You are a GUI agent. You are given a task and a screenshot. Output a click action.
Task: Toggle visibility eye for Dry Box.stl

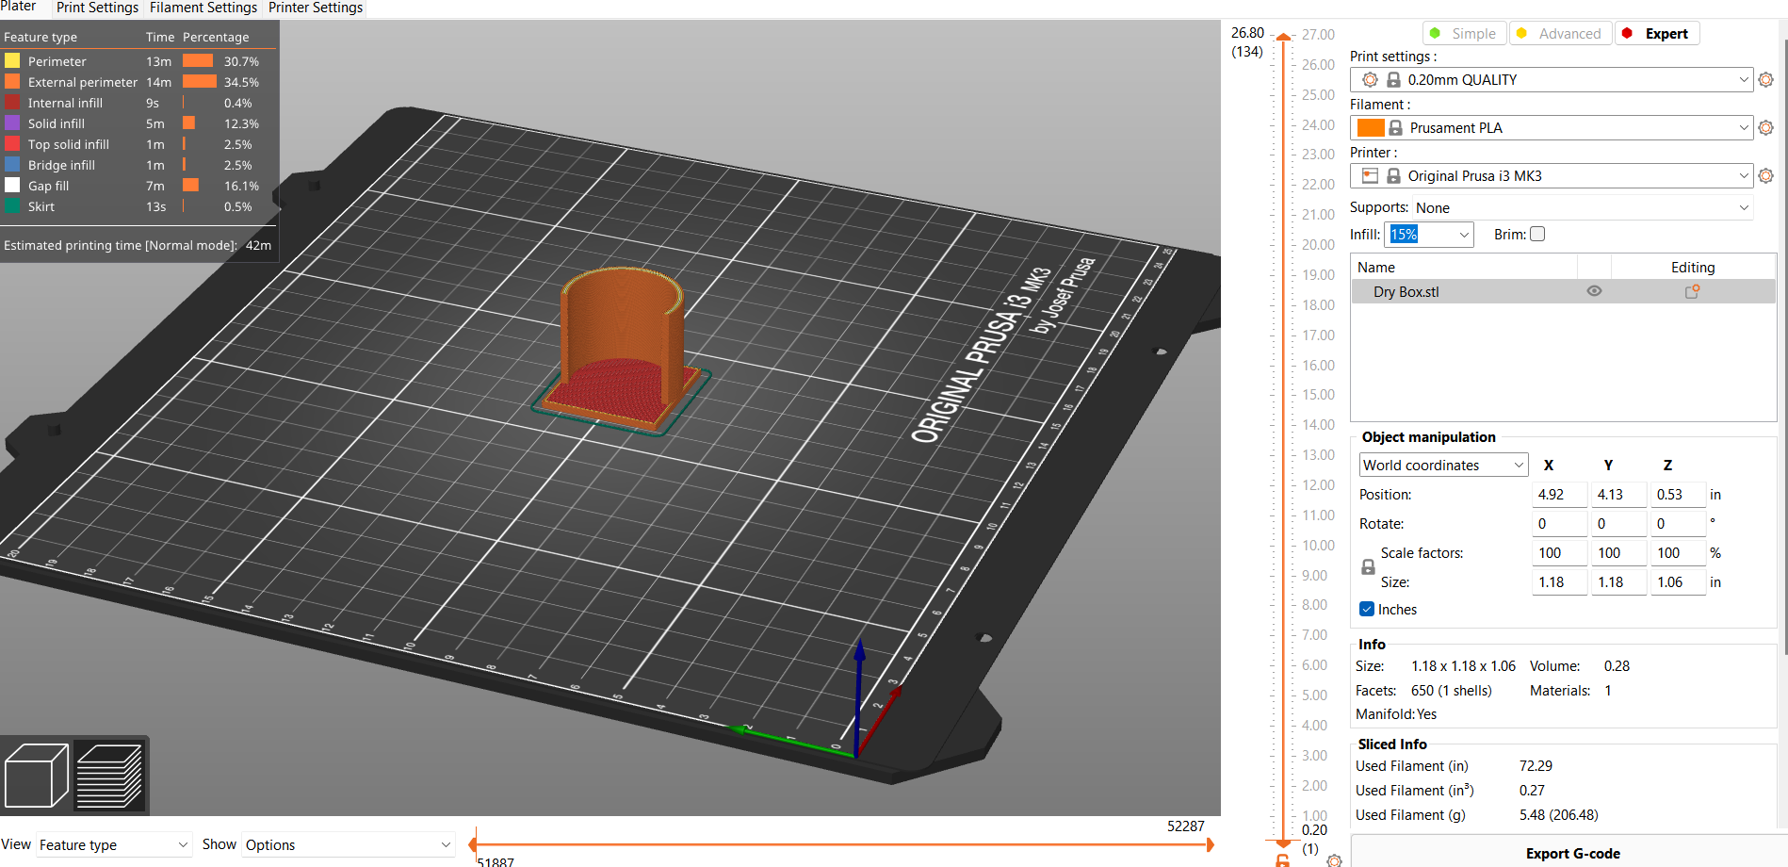1594,291
